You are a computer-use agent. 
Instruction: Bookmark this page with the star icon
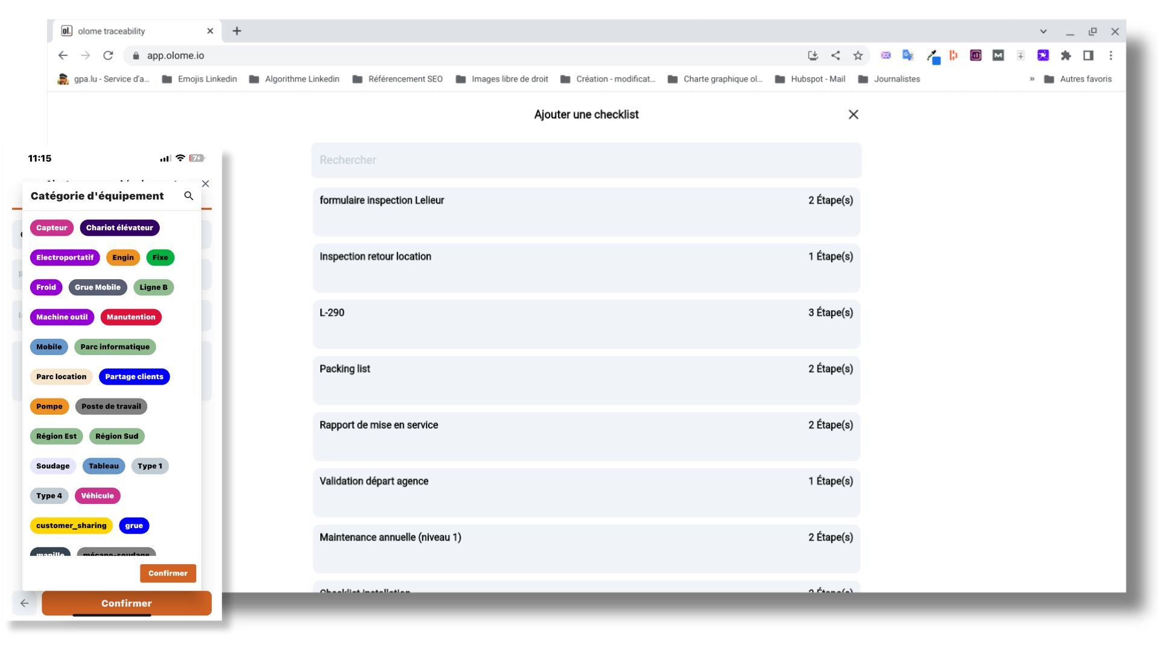point(858,55)
